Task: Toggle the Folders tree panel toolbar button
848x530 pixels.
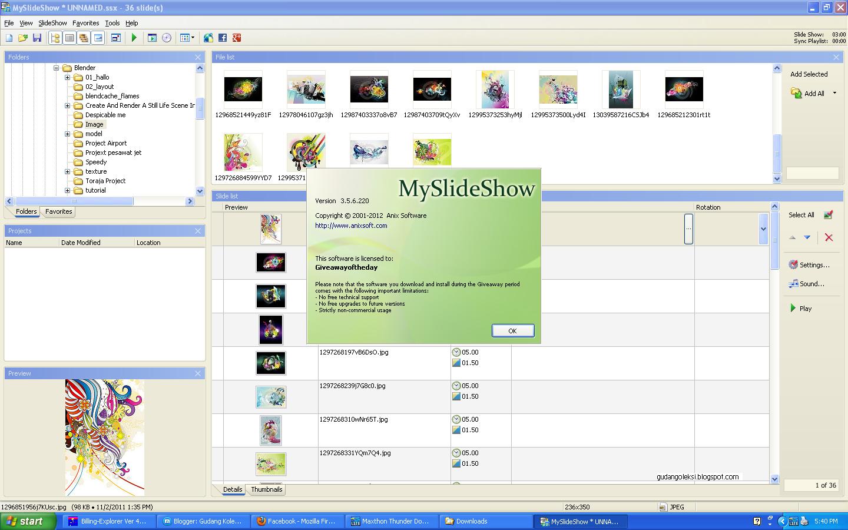Action: (55, 38)
